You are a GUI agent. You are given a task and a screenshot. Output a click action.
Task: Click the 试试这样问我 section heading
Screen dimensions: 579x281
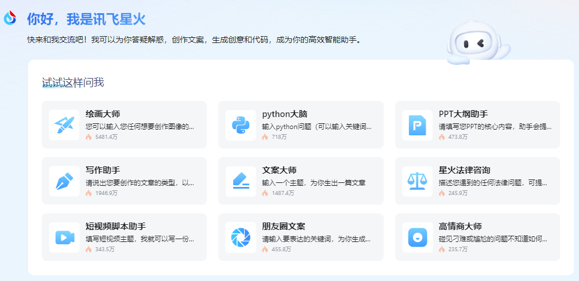(x=73, y=83)
